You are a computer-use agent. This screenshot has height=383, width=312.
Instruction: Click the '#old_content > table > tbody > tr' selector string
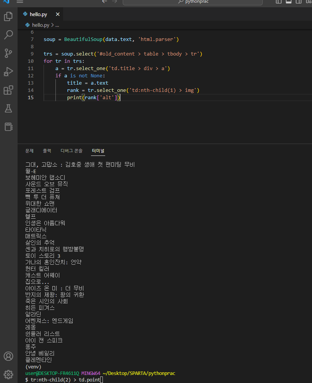(148, 54)
